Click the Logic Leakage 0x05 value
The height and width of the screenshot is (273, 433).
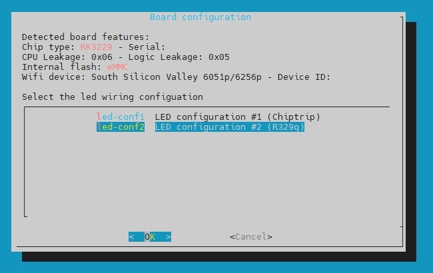[x=219, y=57]
